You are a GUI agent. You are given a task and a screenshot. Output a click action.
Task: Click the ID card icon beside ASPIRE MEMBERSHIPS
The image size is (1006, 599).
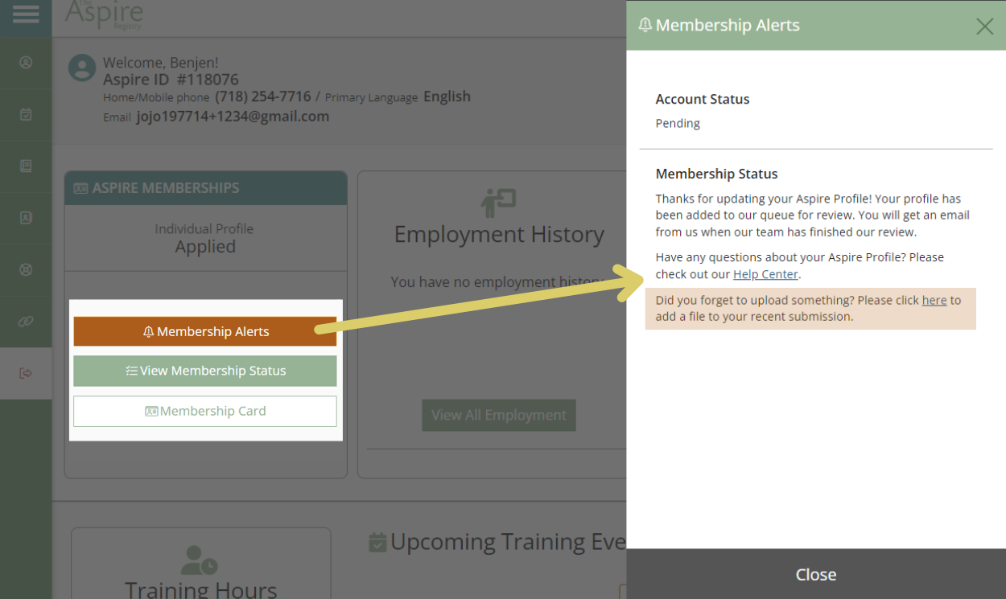(x=80, y=188)
